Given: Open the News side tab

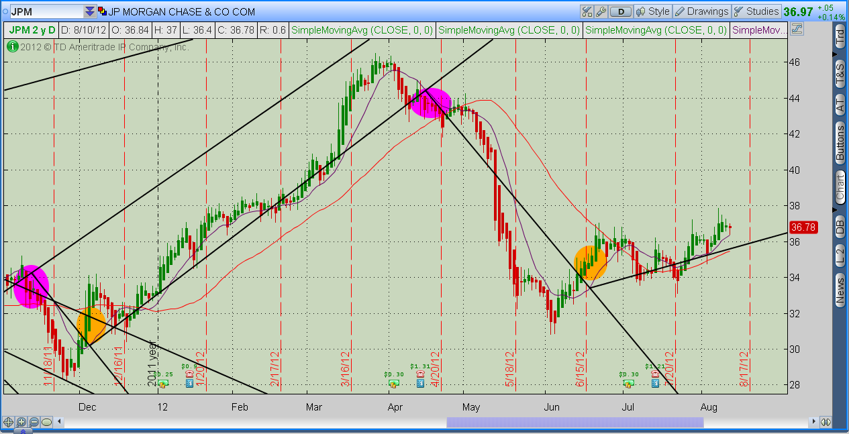Looking at the screenshot, I should 840,289.
